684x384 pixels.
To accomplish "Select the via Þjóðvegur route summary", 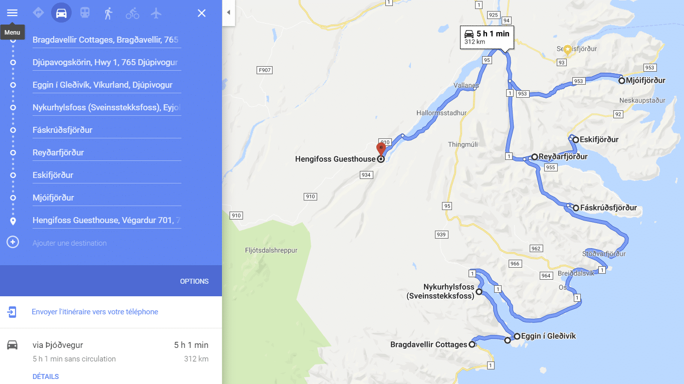I will (111, 351).
